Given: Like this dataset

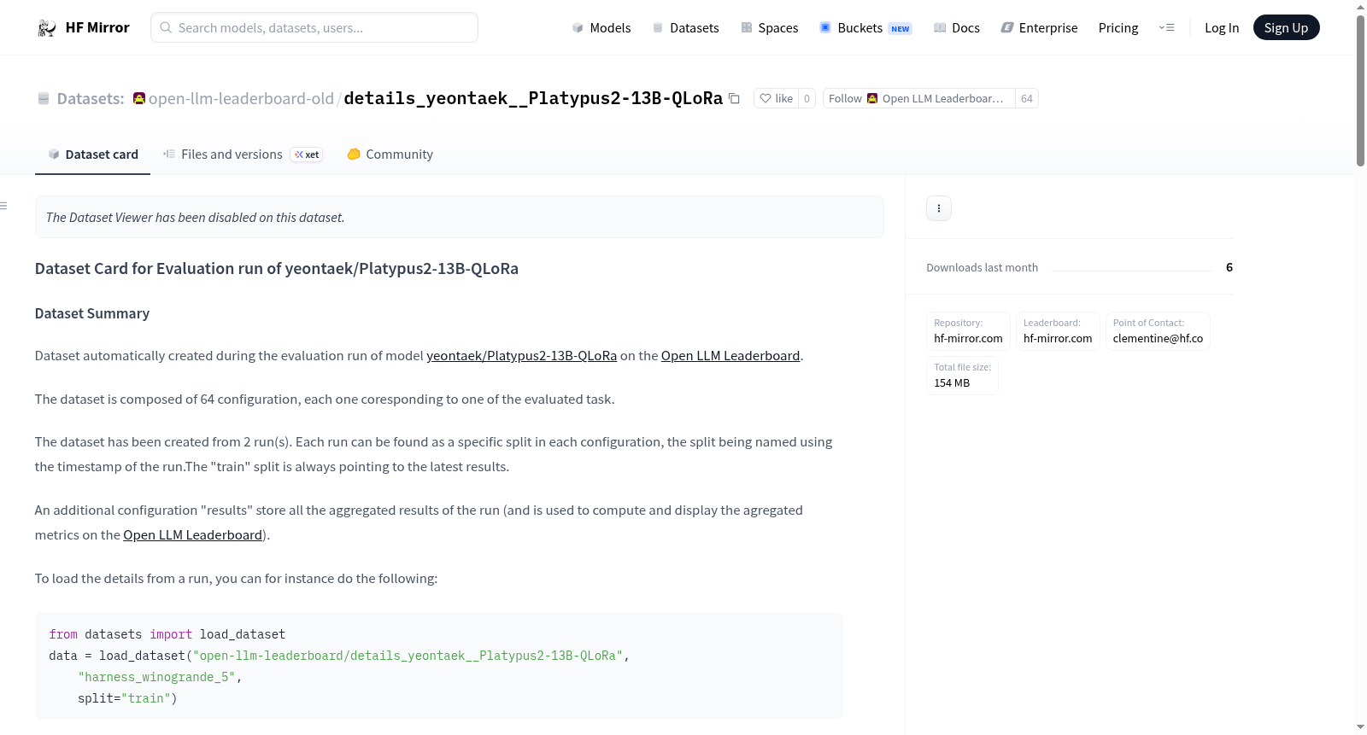Looking at the screenshot, I should pyautogui.click(x=777, y=98).
